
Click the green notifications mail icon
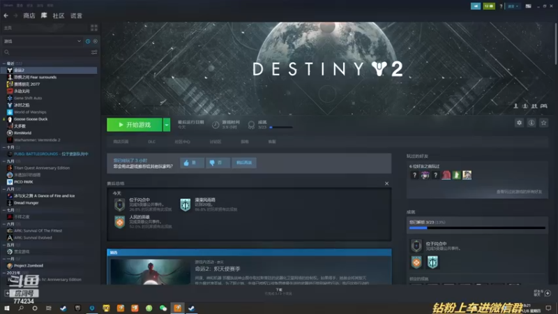tap(489, 6)
